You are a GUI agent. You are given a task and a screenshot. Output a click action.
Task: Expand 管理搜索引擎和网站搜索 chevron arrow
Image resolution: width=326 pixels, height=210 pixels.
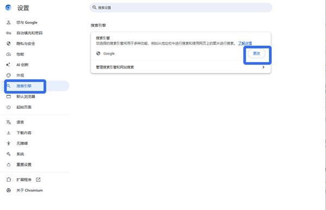coord(264,67)
